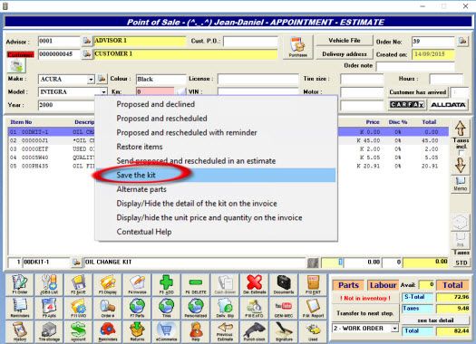
Task: Open the GEM-MEC YouTube icon
Action: coord(284,308)
